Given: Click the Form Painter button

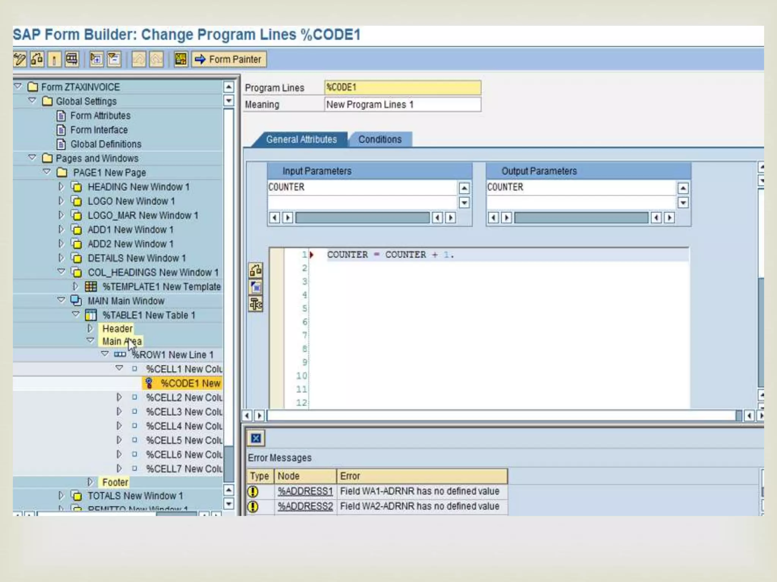Looking at the screenshot, I should pyautogui.click(x=229, y=59).
